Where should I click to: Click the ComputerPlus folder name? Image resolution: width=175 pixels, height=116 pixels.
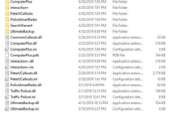(x=21, y=2)
